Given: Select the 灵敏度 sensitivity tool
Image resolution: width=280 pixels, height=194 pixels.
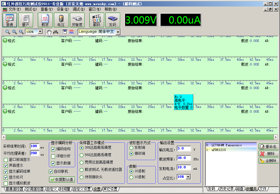Looking at the screenshot, I should [x=77, y=20].
